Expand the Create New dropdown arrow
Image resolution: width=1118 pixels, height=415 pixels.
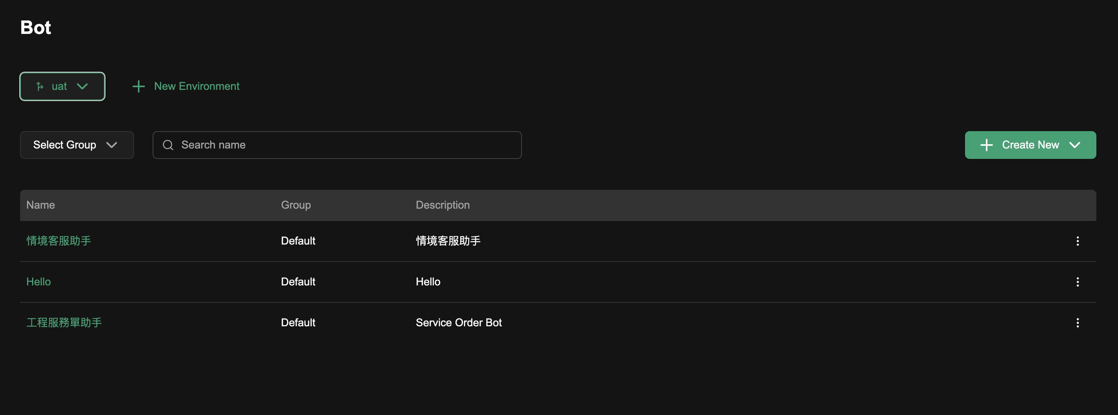pyautogui.click(x=1075, y=145)
